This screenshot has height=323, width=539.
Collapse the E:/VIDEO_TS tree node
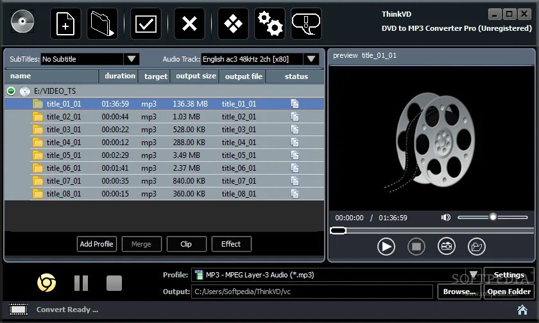click(x=11, y=91)
